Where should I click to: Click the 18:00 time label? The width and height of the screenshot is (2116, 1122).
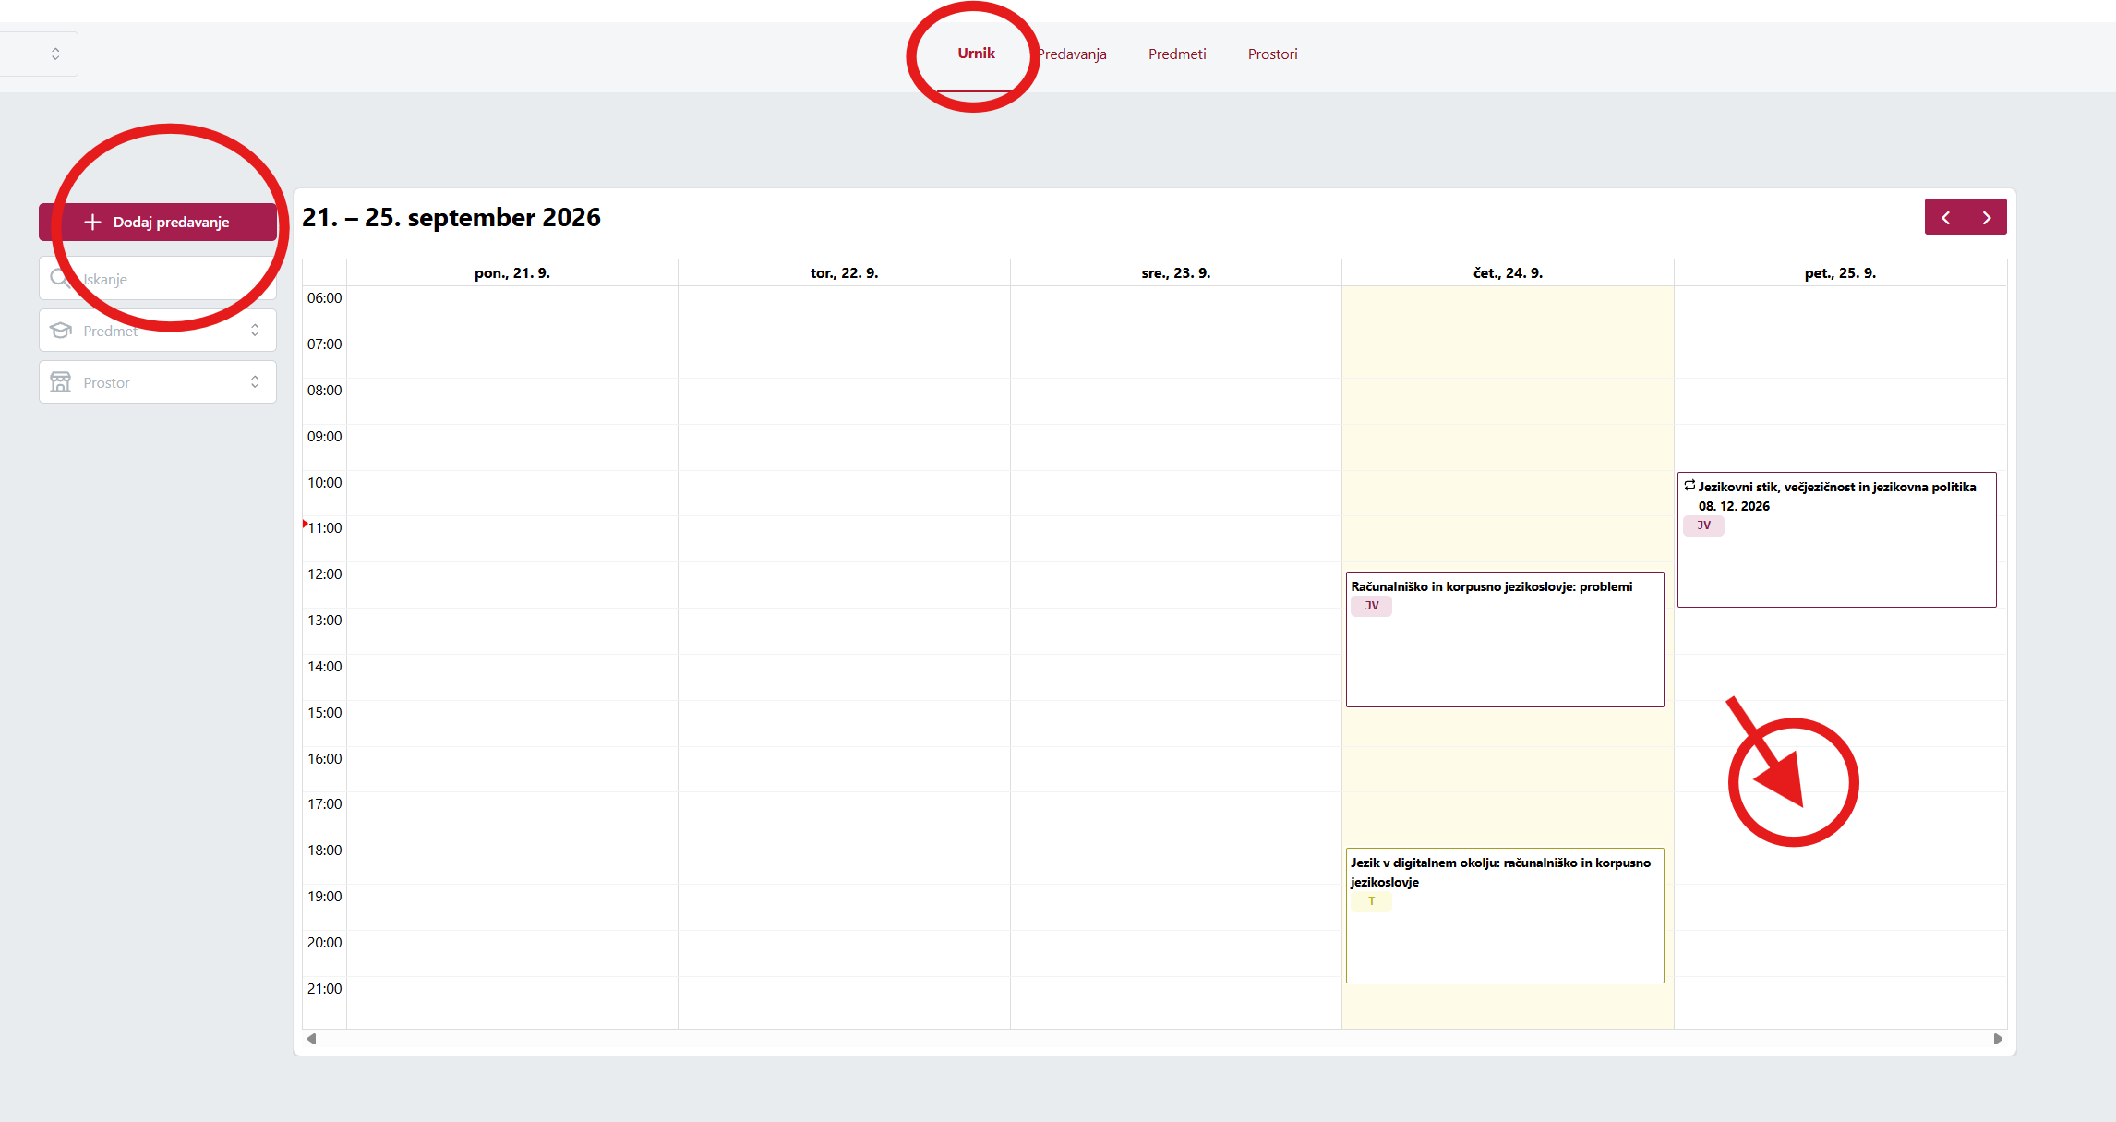324,851
